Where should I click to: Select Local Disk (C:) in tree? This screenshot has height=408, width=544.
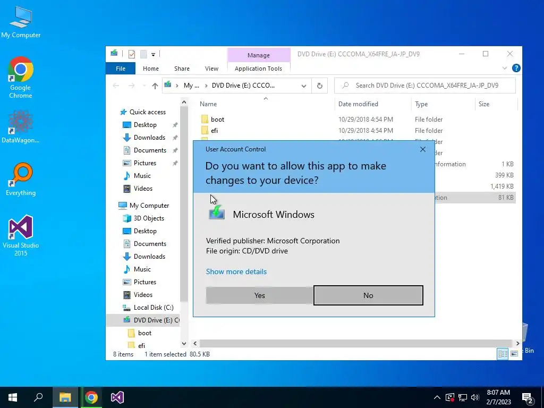[x=154, y=308]
